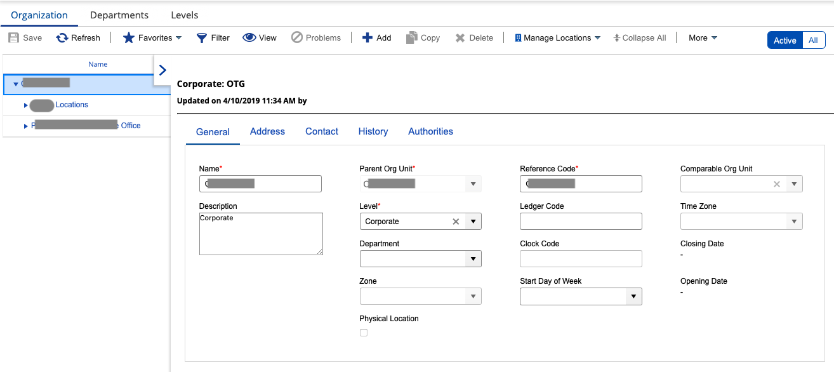Open the Favorites dropdown arrow
Image resolution: width=834 pixels, height=372 pixels.
179,38
